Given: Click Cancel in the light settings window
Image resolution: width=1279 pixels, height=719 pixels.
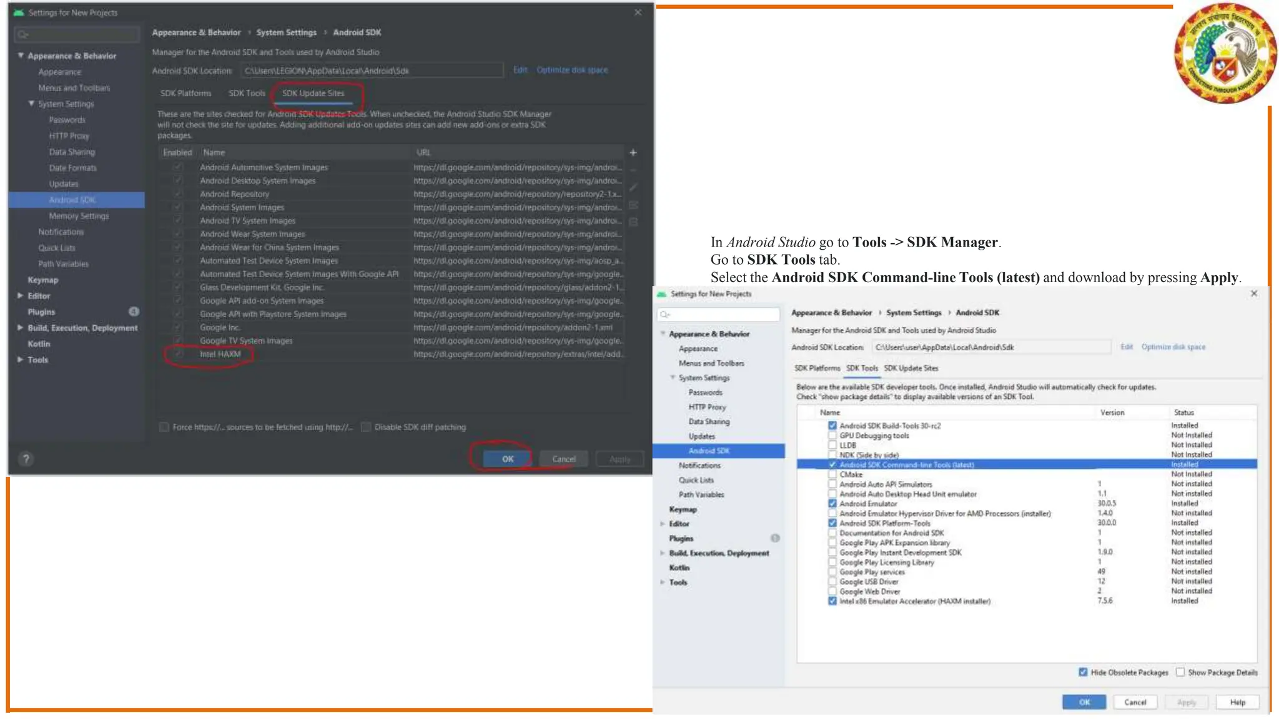Looking at the screenshot, I should click(1135, 702).
